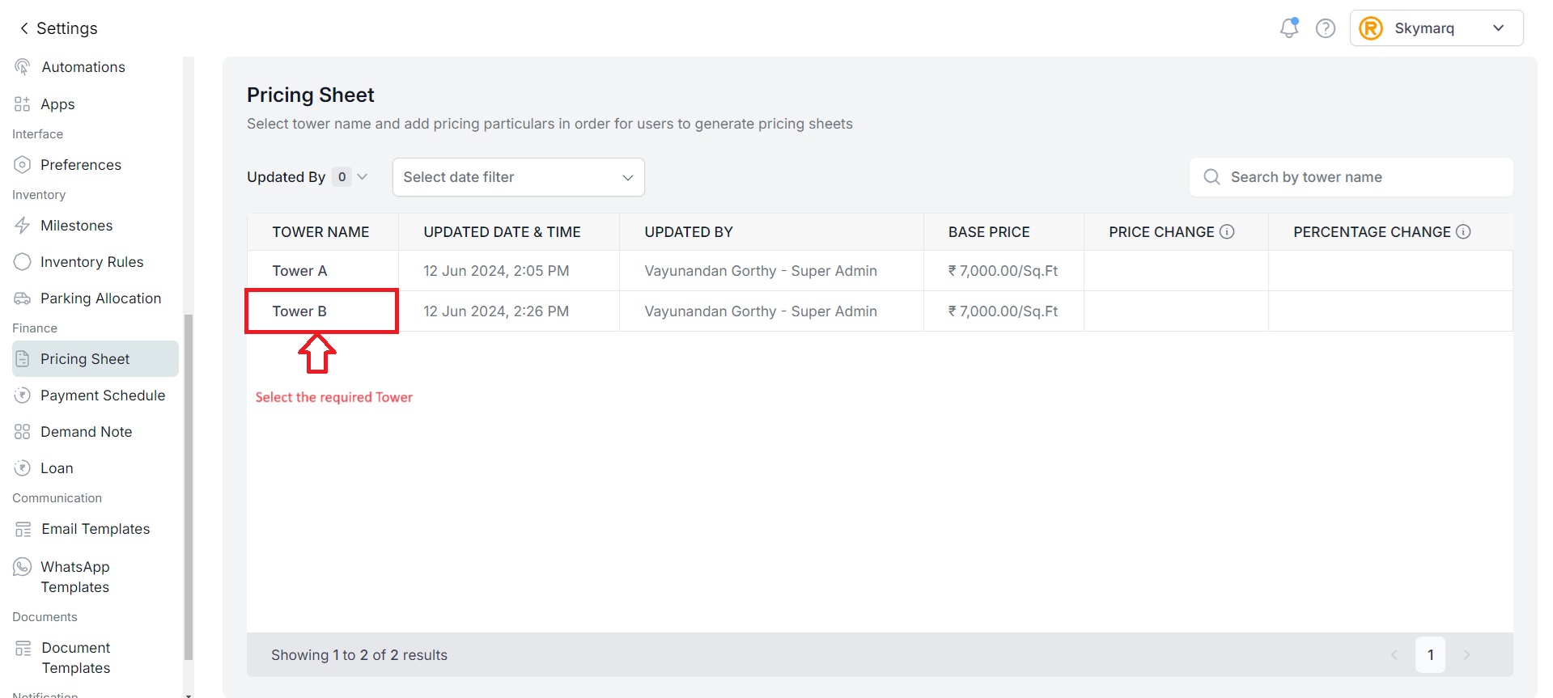Open Loan settings
Viewport: 1553px width, 698px height.
[57, 468]
